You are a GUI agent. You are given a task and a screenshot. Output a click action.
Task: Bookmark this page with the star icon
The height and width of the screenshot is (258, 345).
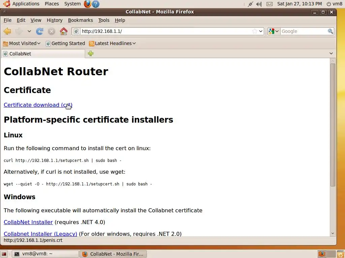tap(255, 31)
